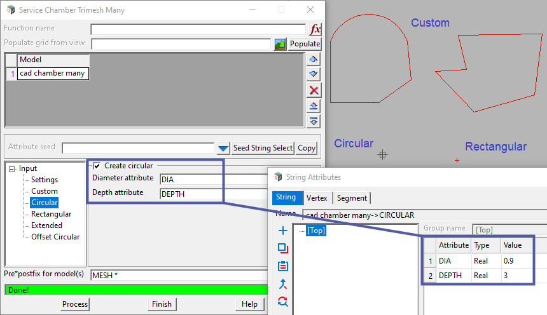The width and height of the screenshot is (547, 315).
Task: Select the DEPTH value cell showing 3
Action: pos(516,276)
